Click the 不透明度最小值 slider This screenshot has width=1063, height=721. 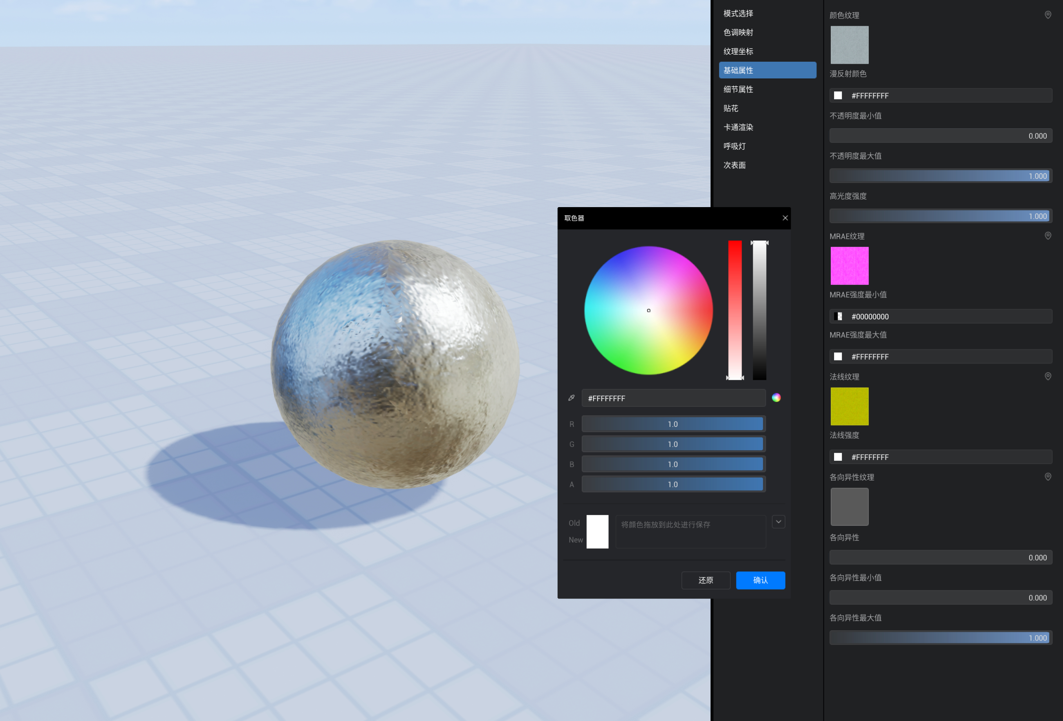941,136
